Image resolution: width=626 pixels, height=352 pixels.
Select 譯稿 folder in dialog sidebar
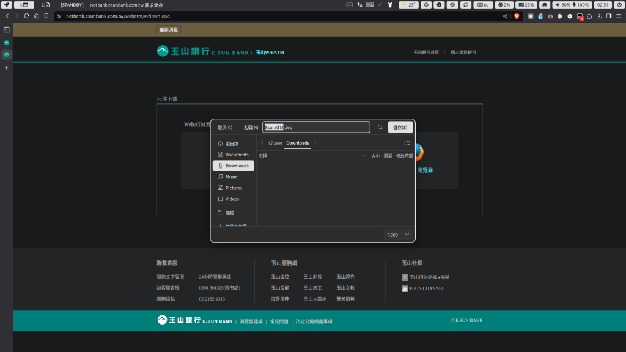coord(233,213)
